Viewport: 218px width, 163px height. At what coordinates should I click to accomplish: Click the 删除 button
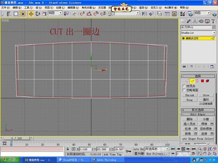(190, 119)
